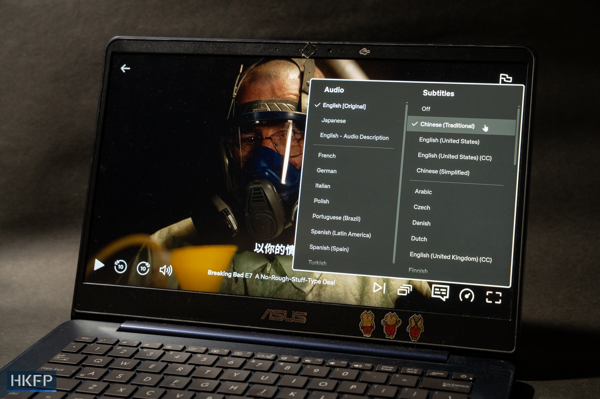Choose English (United States) (CC) subtitles

coord(455,157)
